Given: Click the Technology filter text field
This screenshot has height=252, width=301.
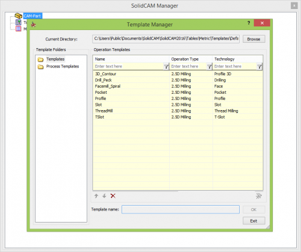Looking at the screenshot, I should (235, 66).
